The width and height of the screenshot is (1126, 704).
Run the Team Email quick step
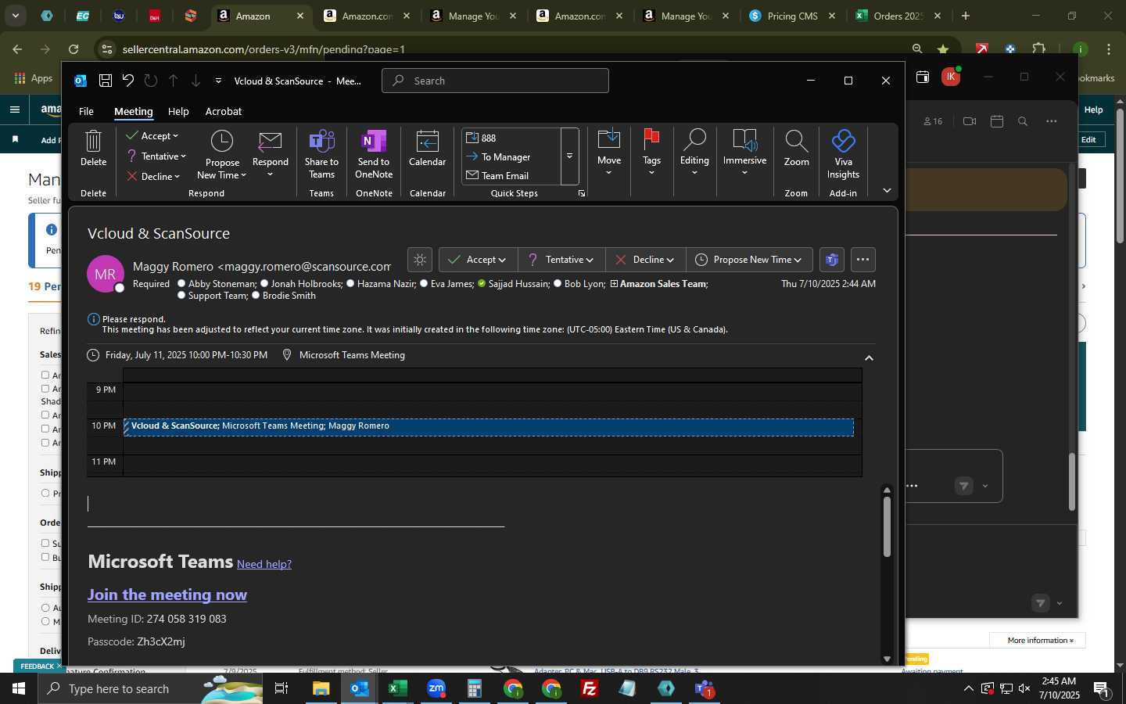point(511,175)
